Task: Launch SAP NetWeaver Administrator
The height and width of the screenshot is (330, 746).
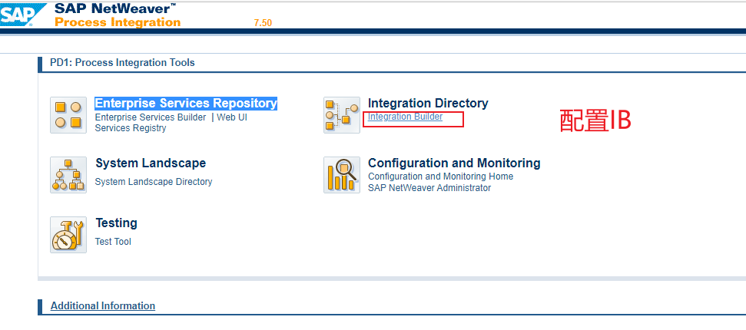Action: (429, 188)
